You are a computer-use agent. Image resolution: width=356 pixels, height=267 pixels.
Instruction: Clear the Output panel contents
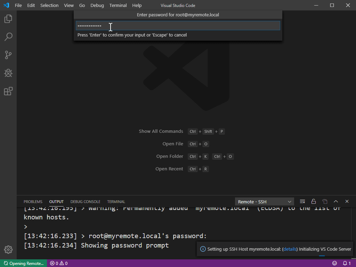pyautogui.click(x=302, y=201)
